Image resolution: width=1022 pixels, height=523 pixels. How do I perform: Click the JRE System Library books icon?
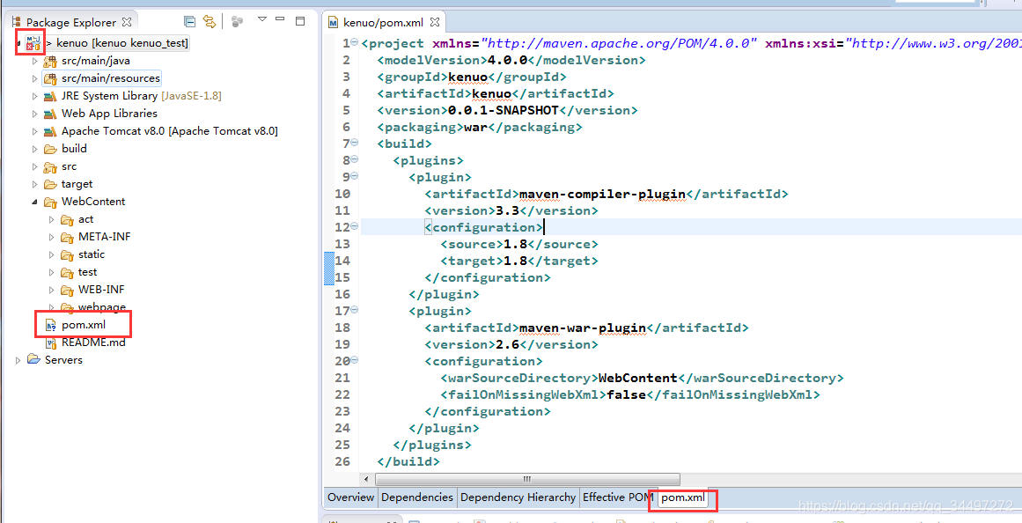50,97
